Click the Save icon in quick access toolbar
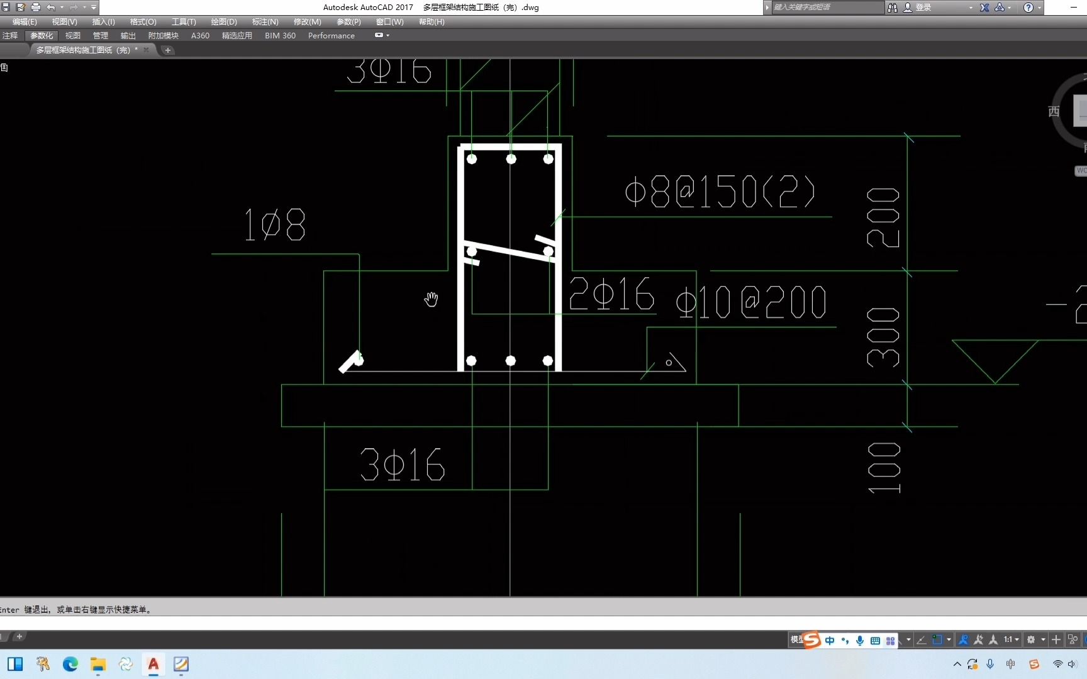Image resolution: width=1087 pixels, height=679 pixels. (6, 8)
